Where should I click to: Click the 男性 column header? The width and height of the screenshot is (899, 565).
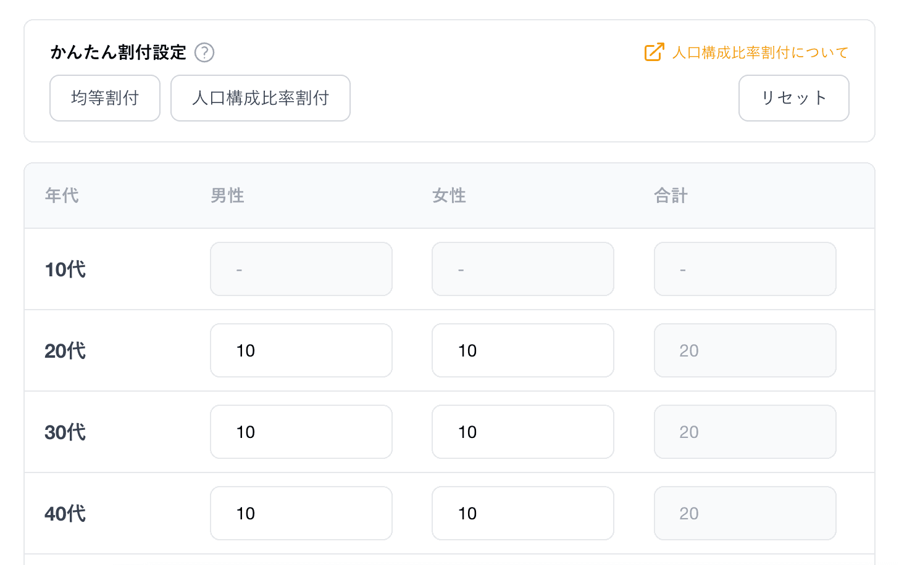227,195
